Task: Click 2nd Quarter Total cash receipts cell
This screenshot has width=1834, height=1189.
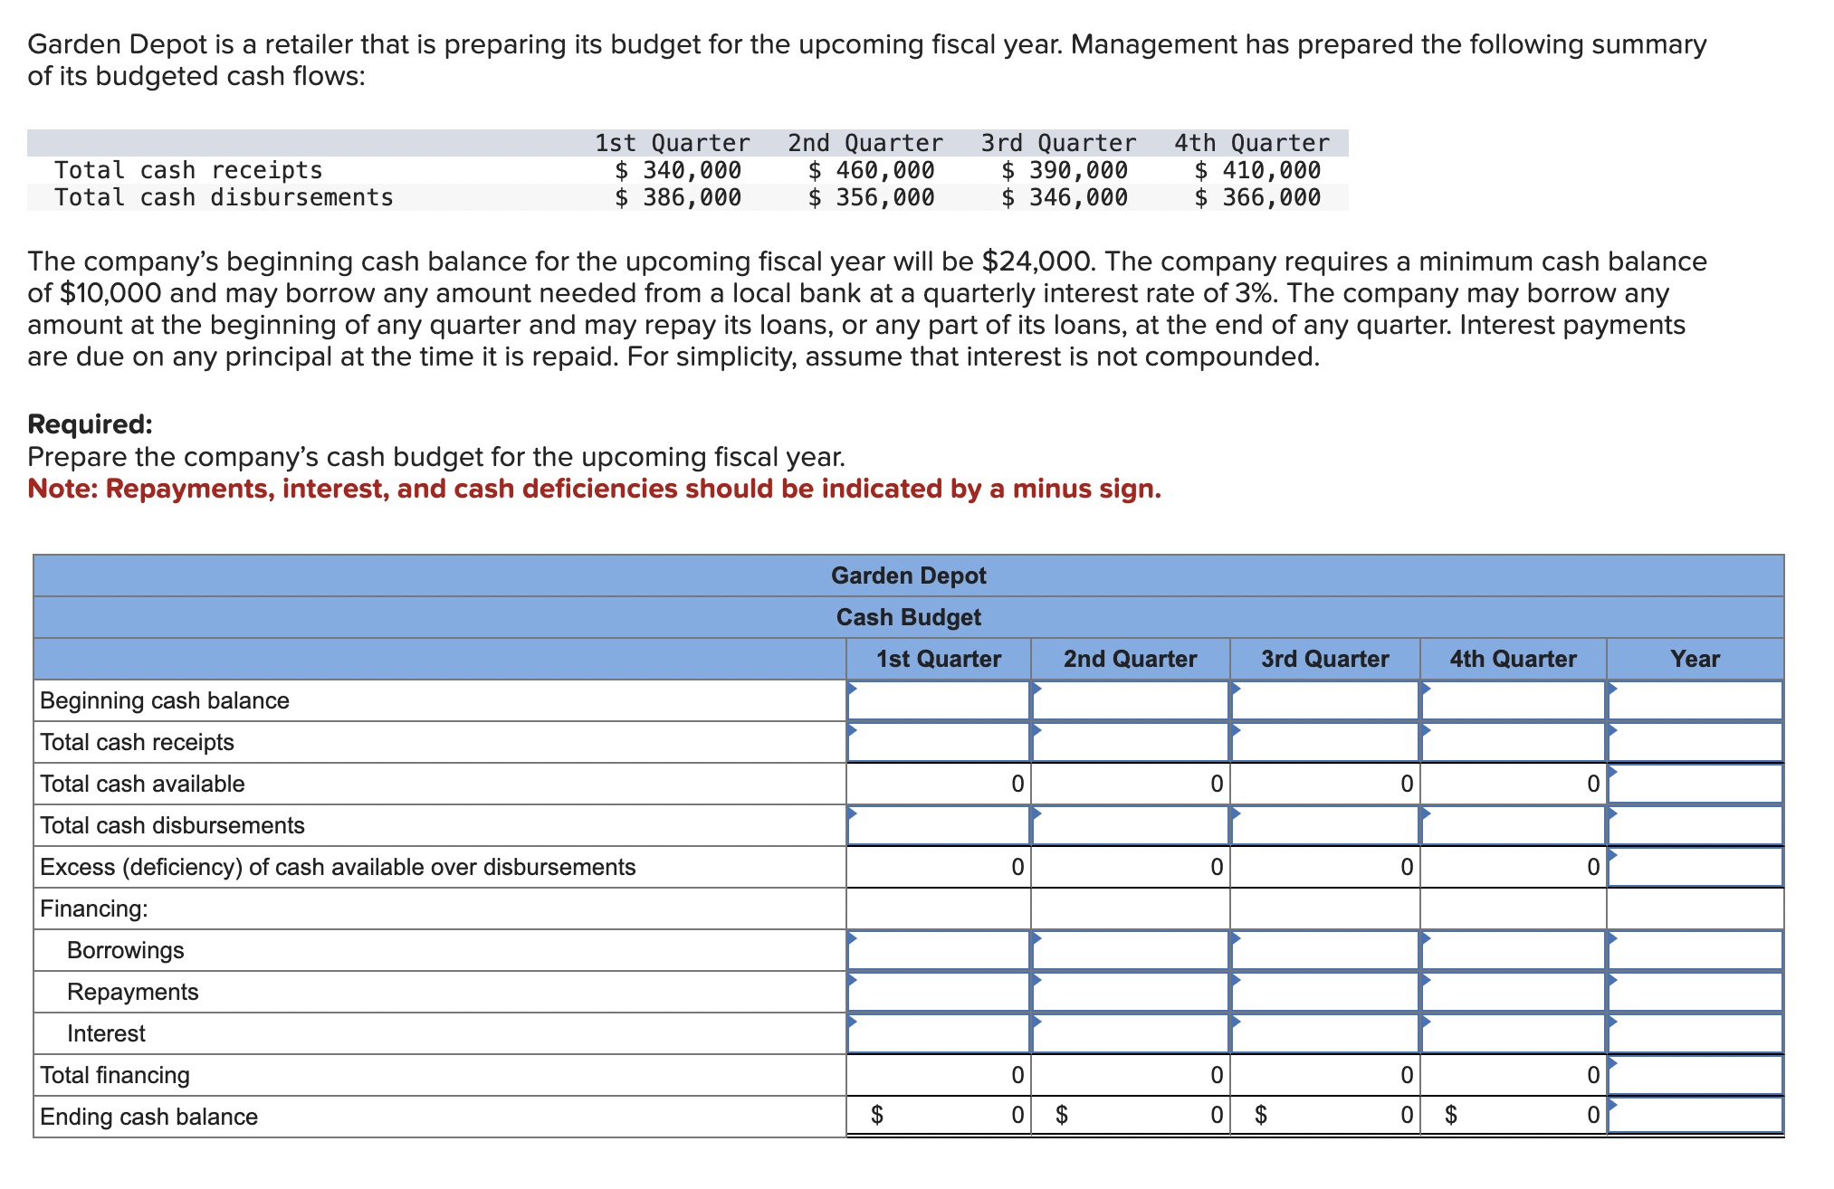Action: click(1130, 742)
